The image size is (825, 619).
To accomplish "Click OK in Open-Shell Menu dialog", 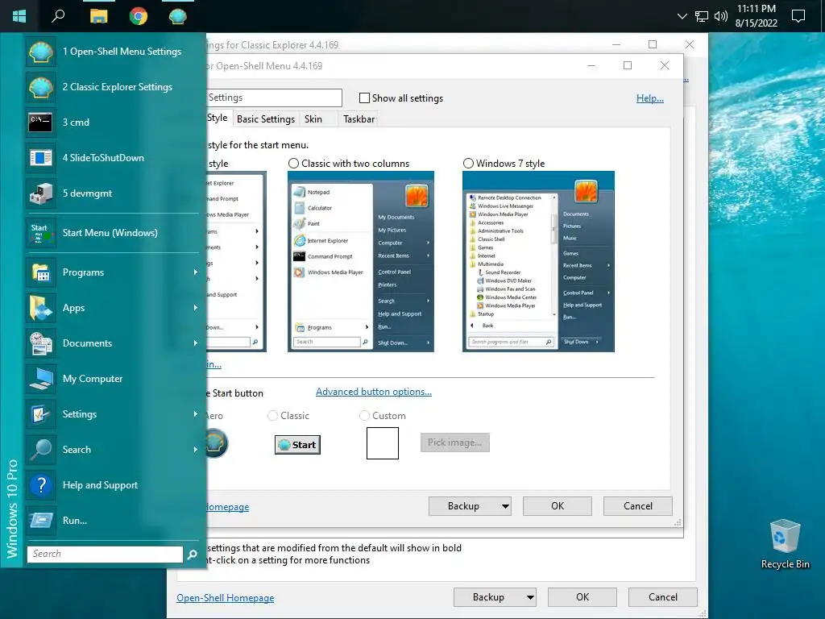I will (558, 506).
